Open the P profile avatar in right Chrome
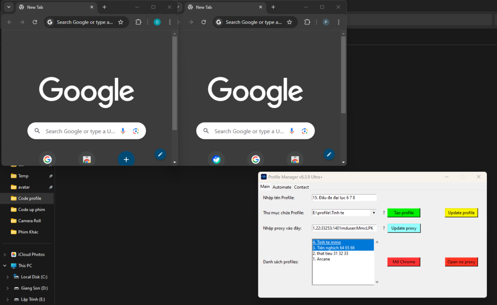Image resolution: width=497 pixels, height=305 pixels. 326,22
